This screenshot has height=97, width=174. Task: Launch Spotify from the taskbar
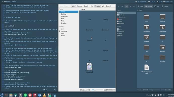click(x=25, y=95)
